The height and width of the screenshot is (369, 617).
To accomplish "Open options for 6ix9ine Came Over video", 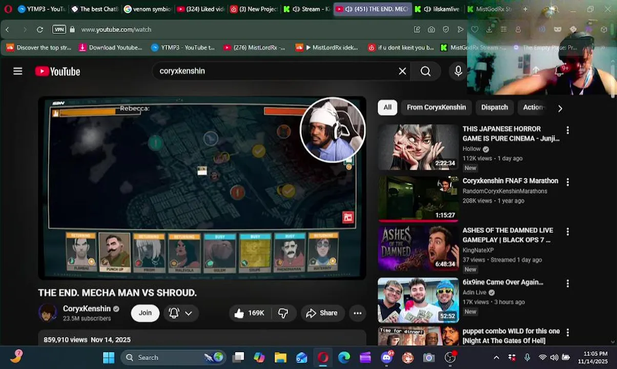I will coord(567,283).
